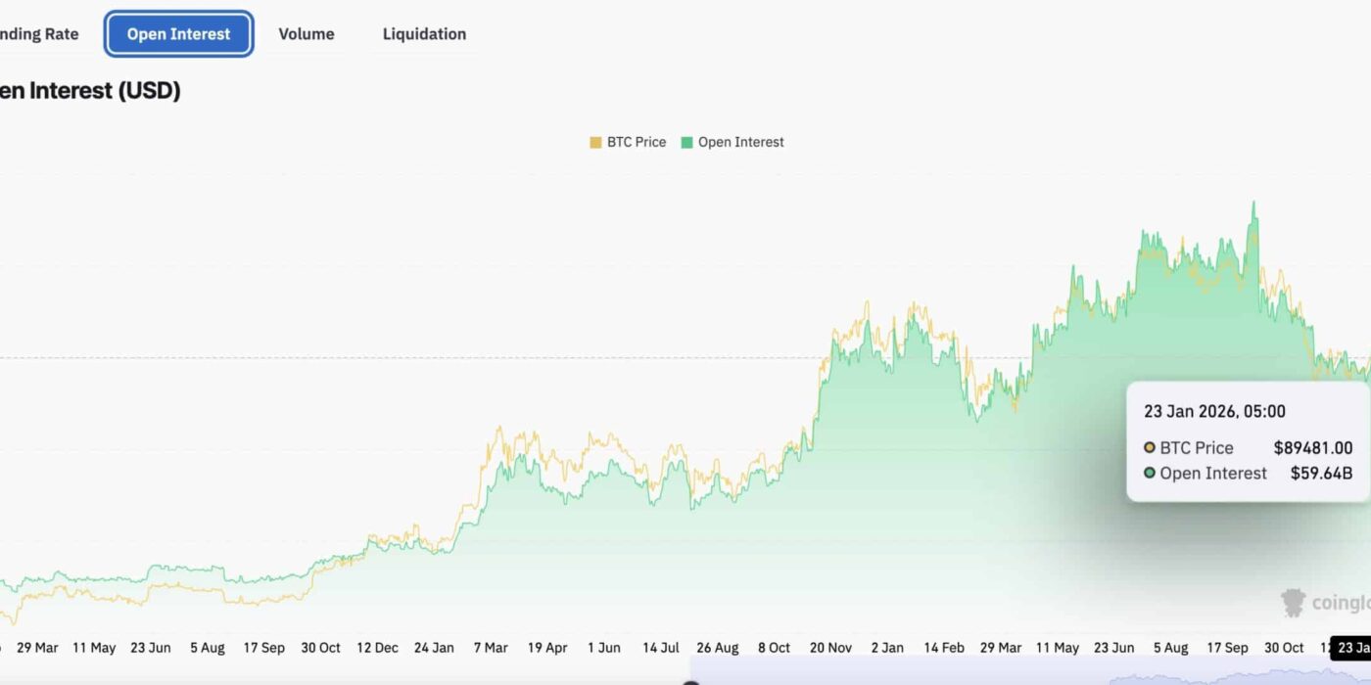This screenshot has height=685, width=1371.
Task: Click the 26 Aug axis date
Action: click(x=718, y=648)
